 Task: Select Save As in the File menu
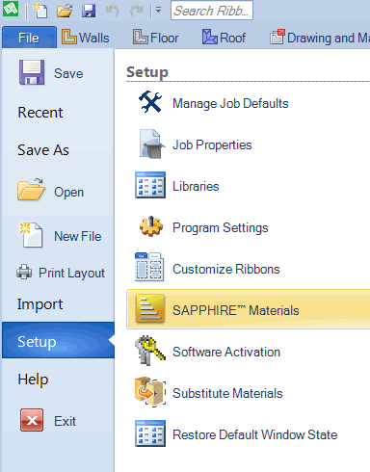[x=43, y=150]
